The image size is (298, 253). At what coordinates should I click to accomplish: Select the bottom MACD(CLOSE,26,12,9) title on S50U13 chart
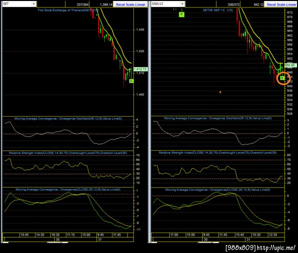click(x=218, y=190)
